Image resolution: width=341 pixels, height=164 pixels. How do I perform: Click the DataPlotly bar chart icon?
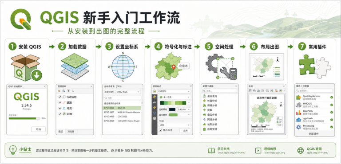tap(298, 112)
